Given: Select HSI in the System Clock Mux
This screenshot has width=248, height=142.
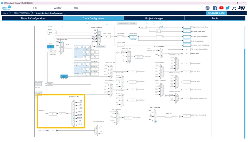Looking at the screenshot, I should (x=99, y=35).
